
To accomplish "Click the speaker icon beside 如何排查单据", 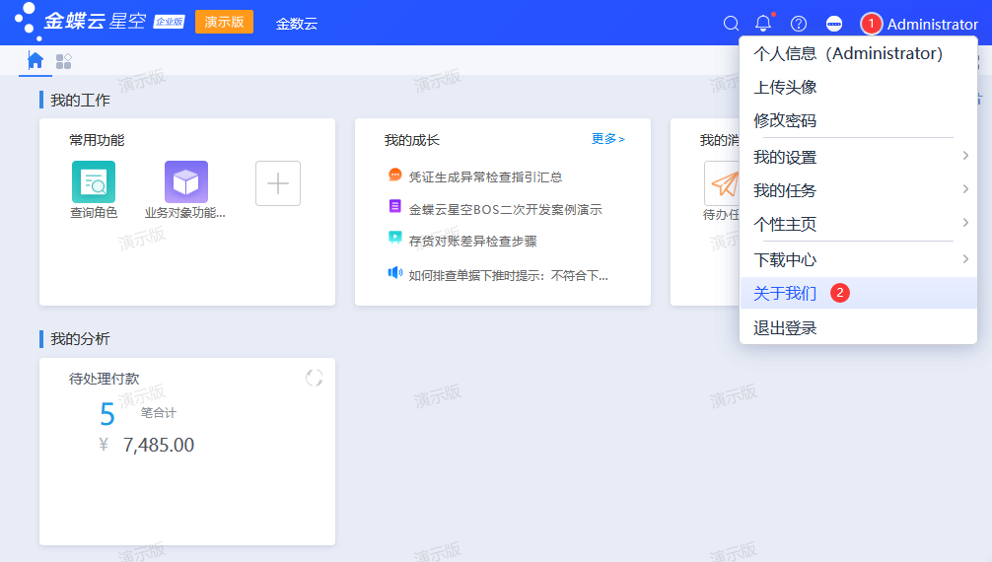I will (x=394, y=272).
